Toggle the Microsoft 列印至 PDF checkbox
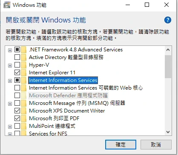The image size is (178, 155). [x=17, y=118]
